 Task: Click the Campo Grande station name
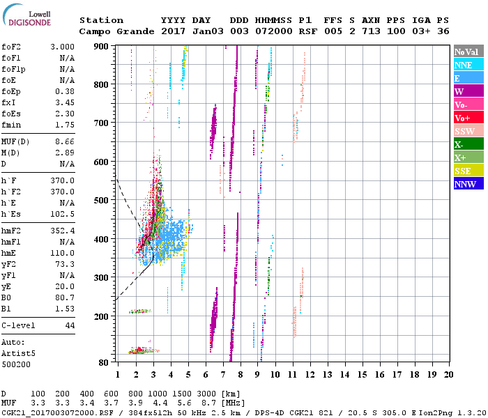(x=116, y=31)
